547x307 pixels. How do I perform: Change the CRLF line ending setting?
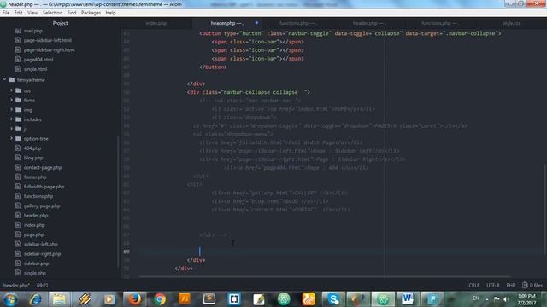473,286
